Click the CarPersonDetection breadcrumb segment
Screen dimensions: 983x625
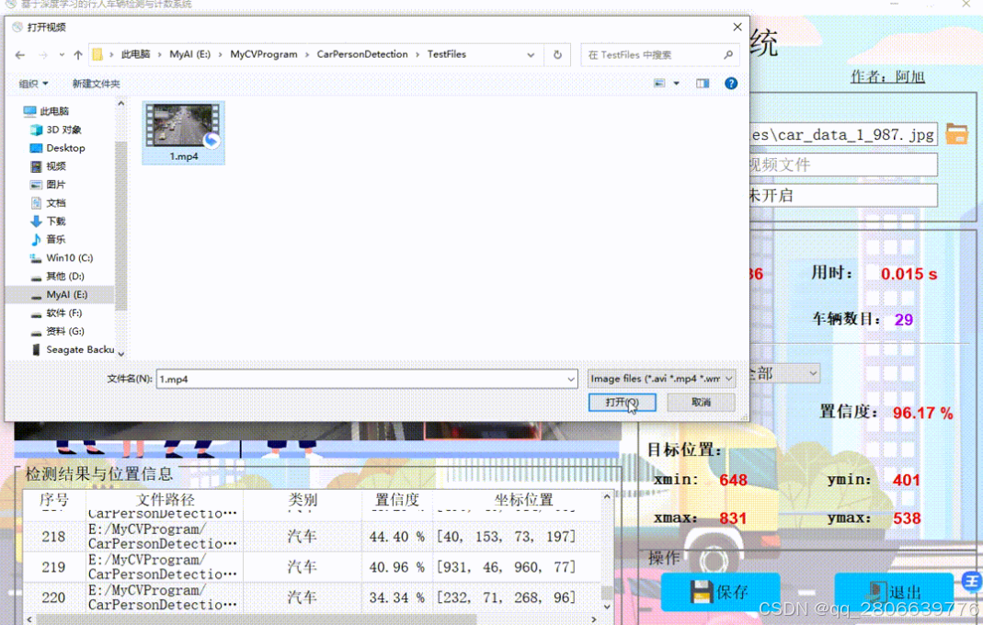tap(362, 54)
